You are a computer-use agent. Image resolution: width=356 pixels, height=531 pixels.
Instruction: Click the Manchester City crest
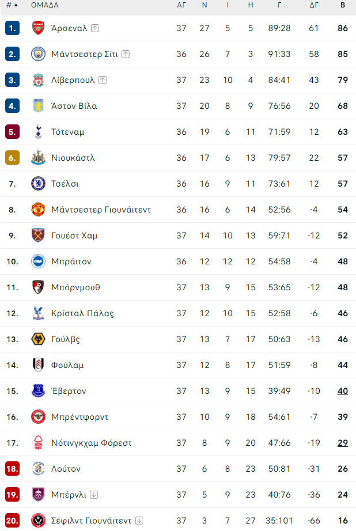(38, 54)
